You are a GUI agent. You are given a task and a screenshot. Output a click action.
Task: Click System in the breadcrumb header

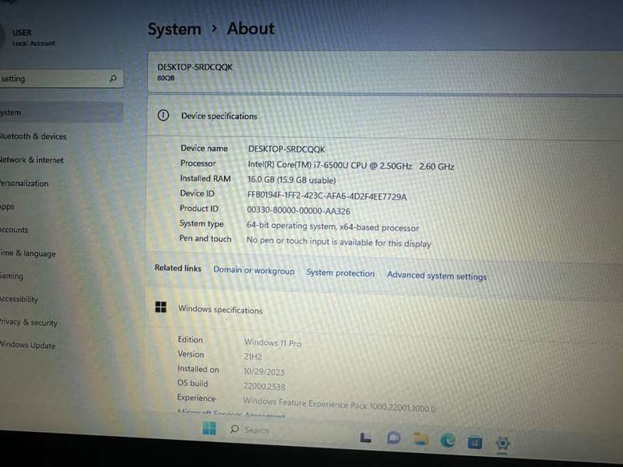coord(174,29)
